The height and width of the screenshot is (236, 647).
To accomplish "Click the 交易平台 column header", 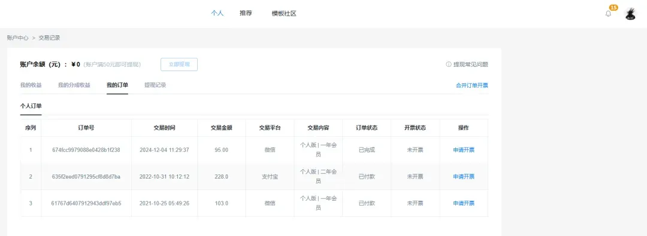I will point(270,128).
